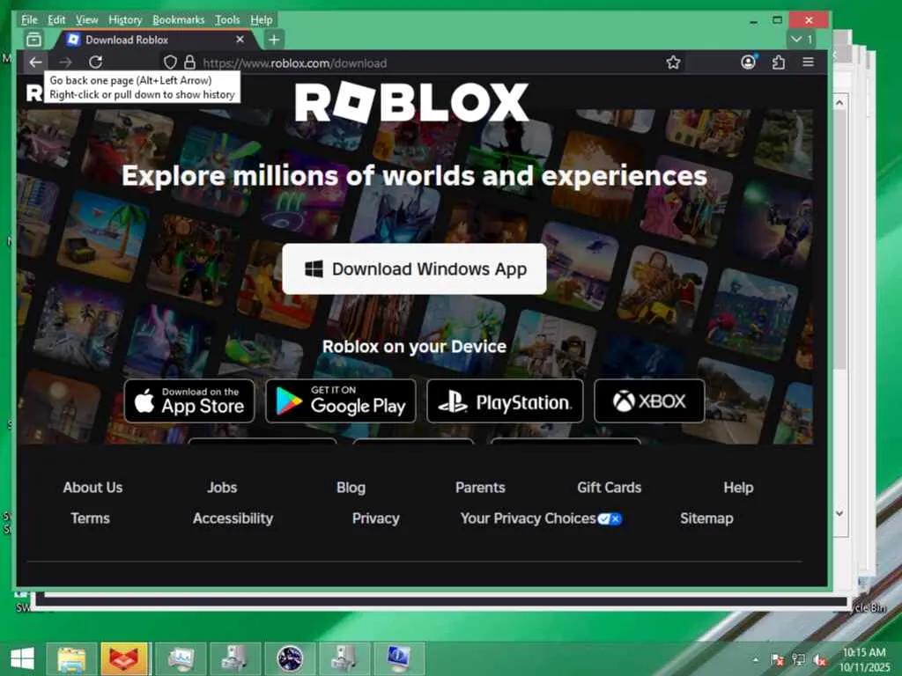Click the muted volume tray icon
The width and height of the screenshot is (902, 676).
tap(820, 660)
